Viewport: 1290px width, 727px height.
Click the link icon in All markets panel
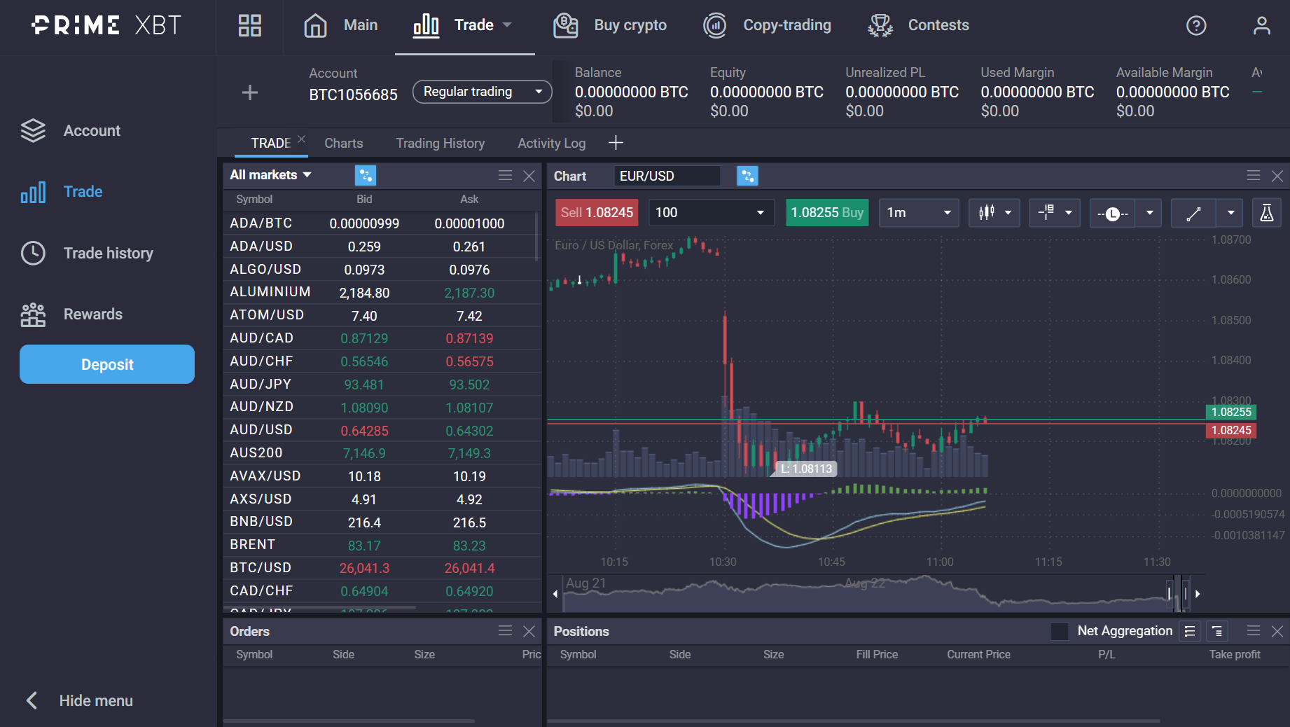click(x=366, y=175)
